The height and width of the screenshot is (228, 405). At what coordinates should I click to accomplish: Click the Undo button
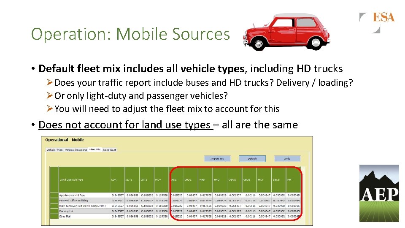click(x=287, y=158)
